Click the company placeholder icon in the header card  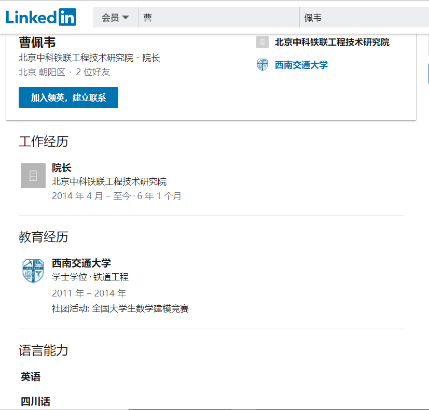[262, 42]
